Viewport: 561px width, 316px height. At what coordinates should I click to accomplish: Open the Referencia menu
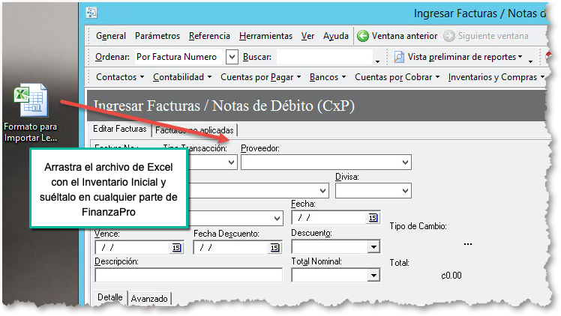pos(209,36)
